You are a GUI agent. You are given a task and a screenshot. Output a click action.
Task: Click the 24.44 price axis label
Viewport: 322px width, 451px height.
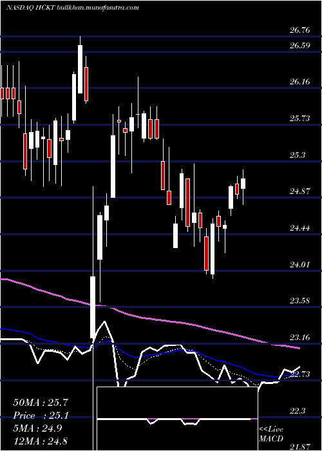300,228
